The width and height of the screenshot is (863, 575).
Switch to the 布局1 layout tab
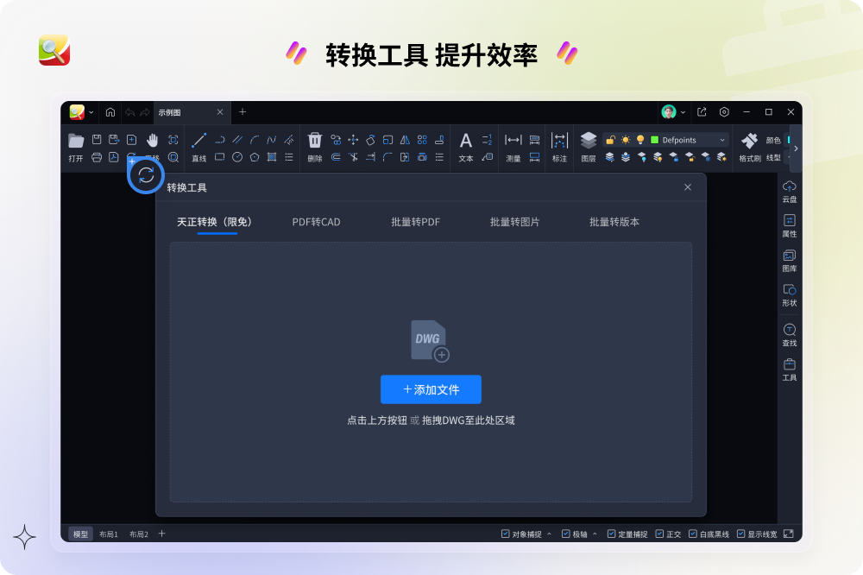point(107,534)
